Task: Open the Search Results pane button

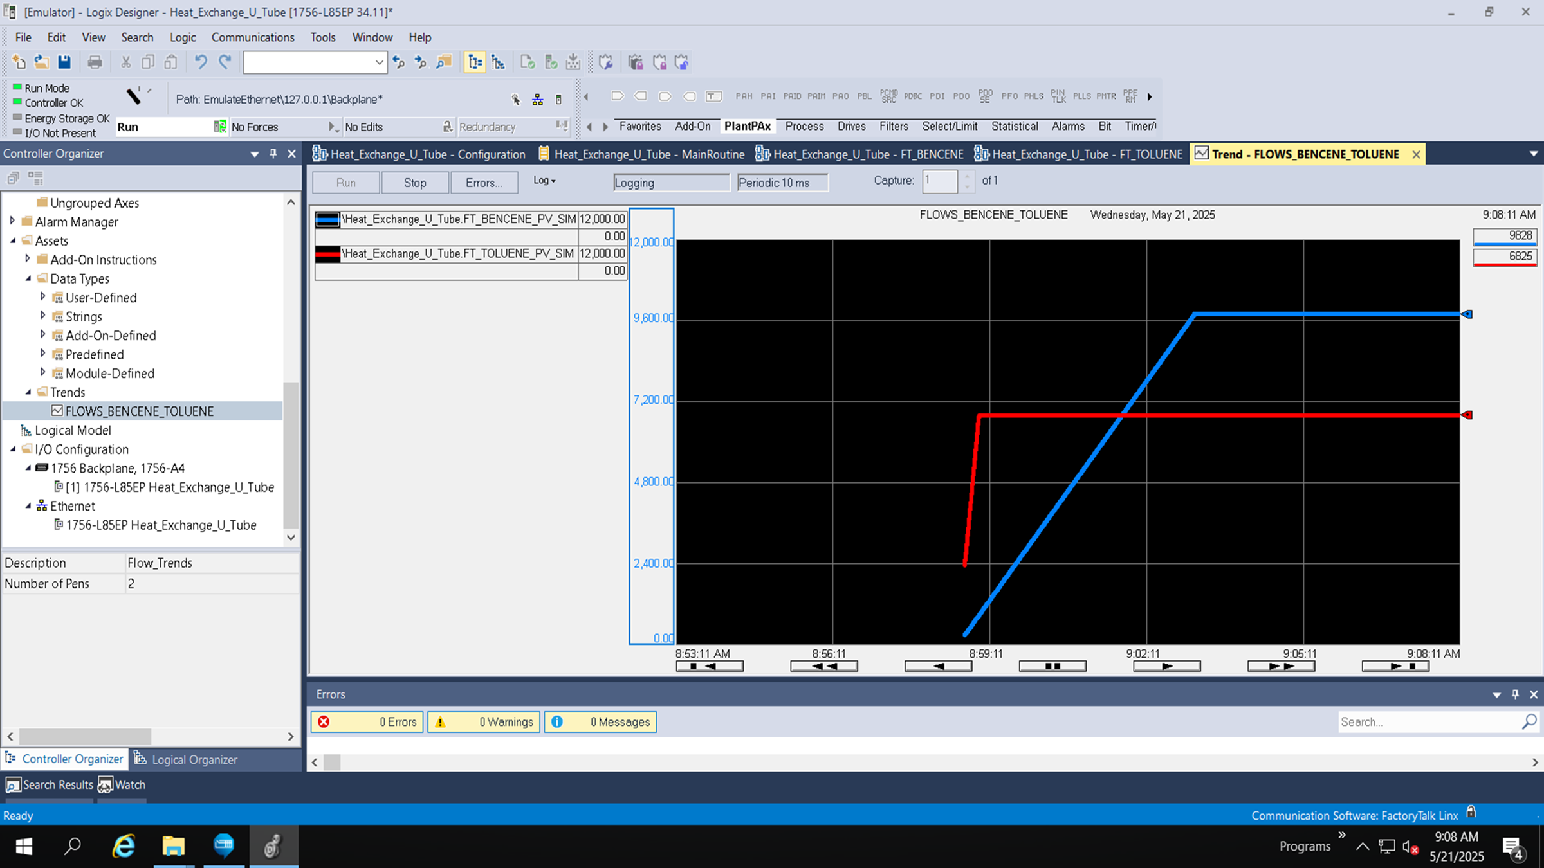Action: [50, 784]
